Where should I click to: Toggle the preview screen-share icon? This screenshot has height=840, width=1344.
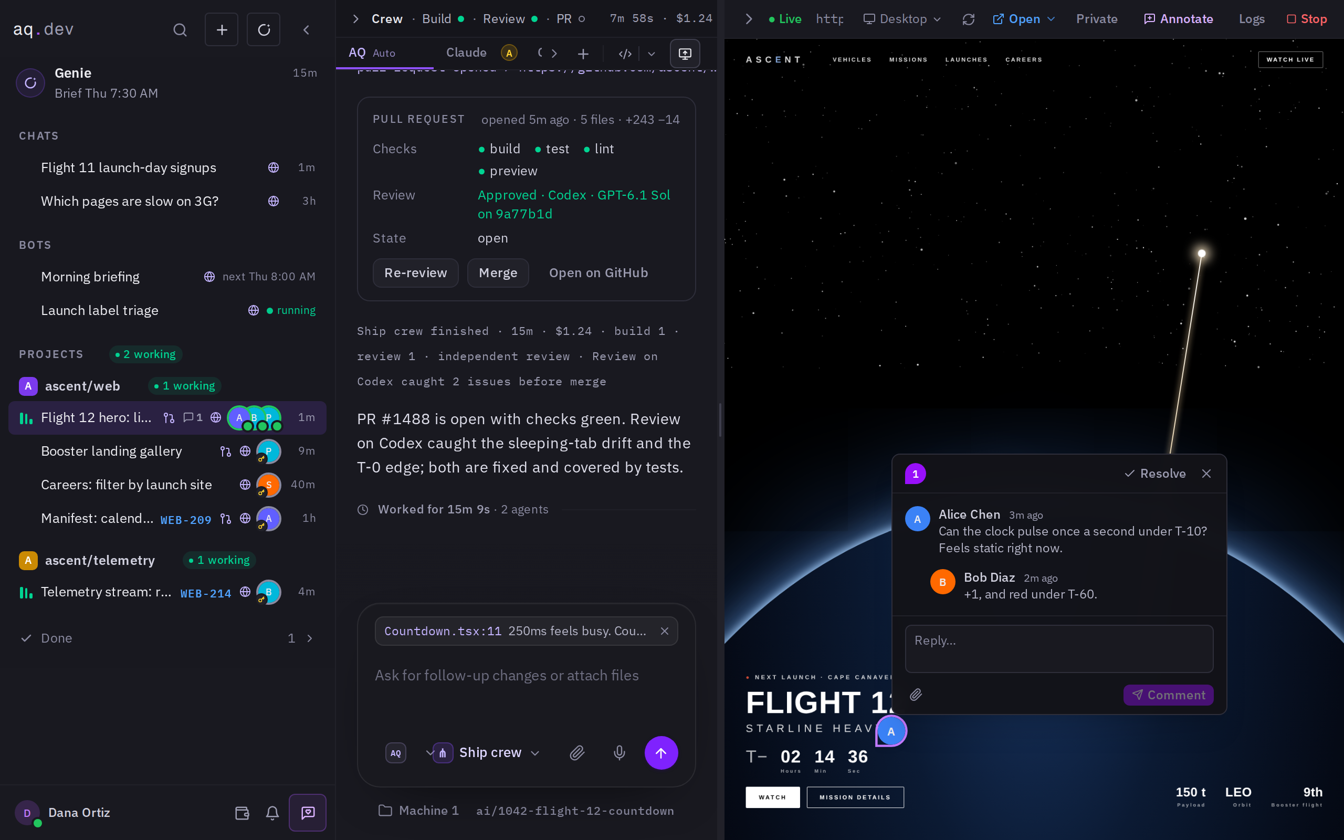click(x=685, y=54)
